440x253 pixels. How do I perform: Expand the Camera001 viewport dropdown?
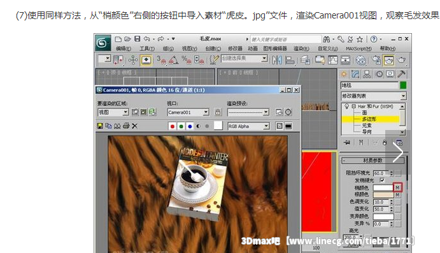[188, 112]
